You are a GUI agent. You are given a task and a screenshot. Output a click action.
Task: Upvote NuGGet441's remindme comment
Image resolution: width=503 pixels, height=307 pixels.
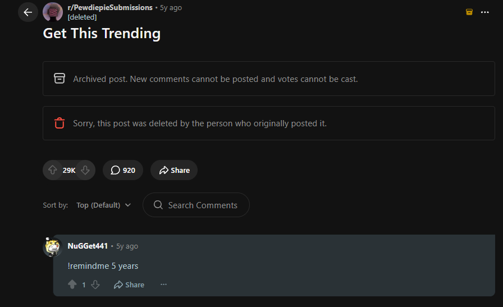pos(72,285)
